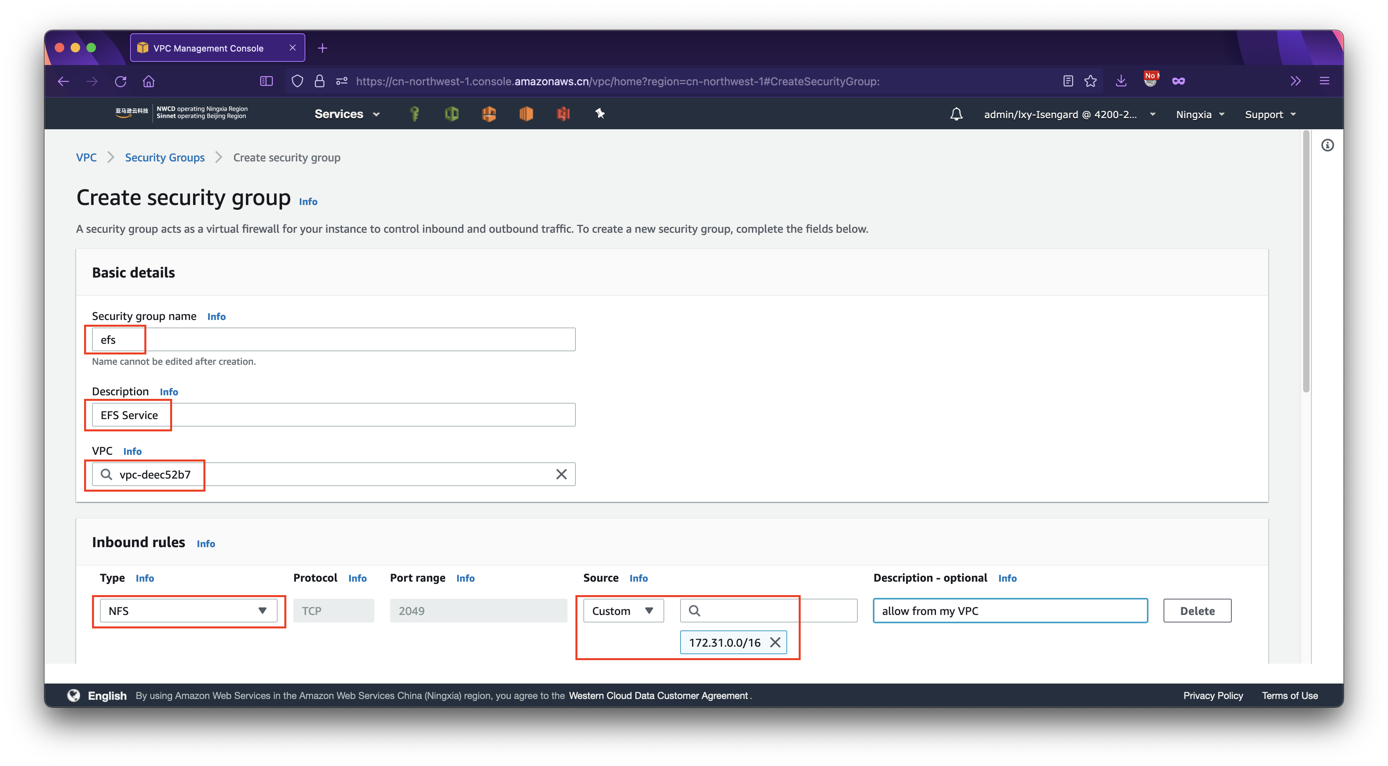Screen dimensions: 1388x766
Task: Click the green cube service shortcut icon
Action: coord(452,114)
